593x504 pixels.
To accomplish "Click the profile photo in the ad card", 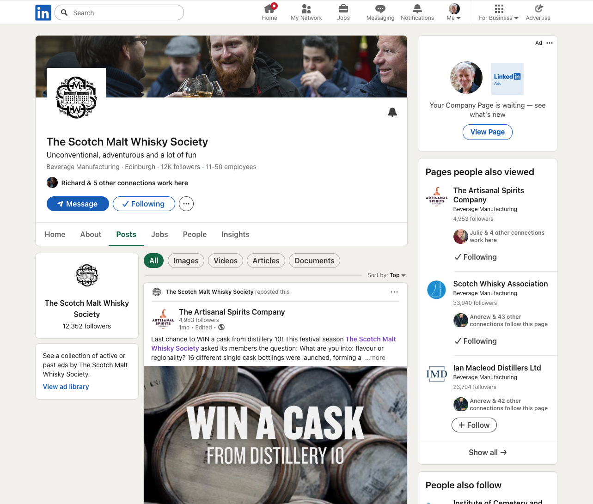I will pos(466,78).
